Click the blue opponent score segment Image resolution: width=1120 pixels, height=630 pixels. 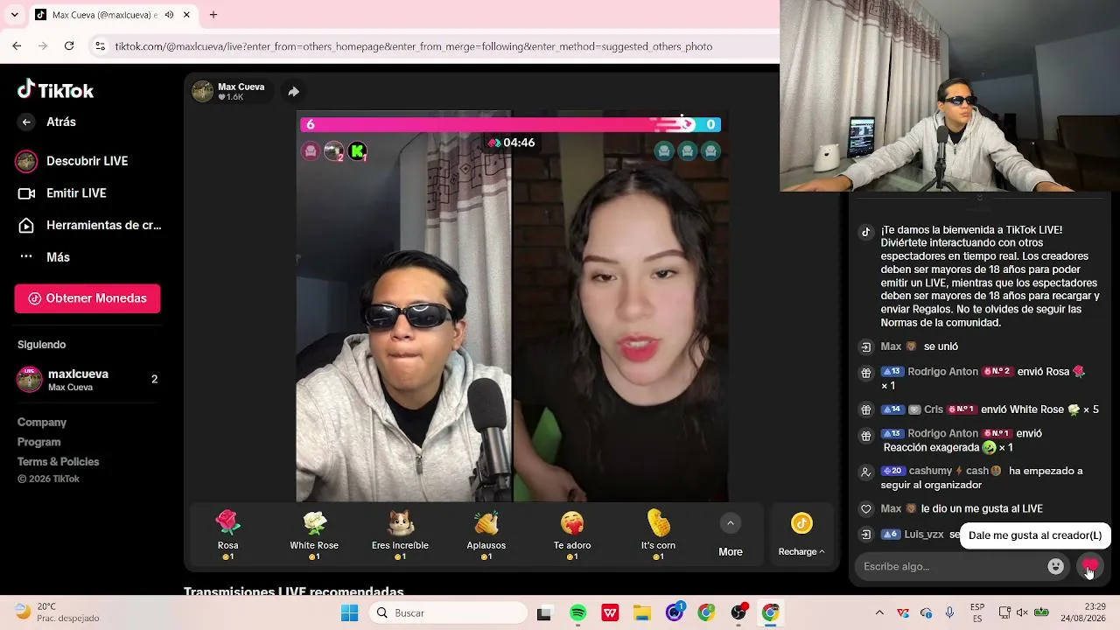[x=709, y=124]
